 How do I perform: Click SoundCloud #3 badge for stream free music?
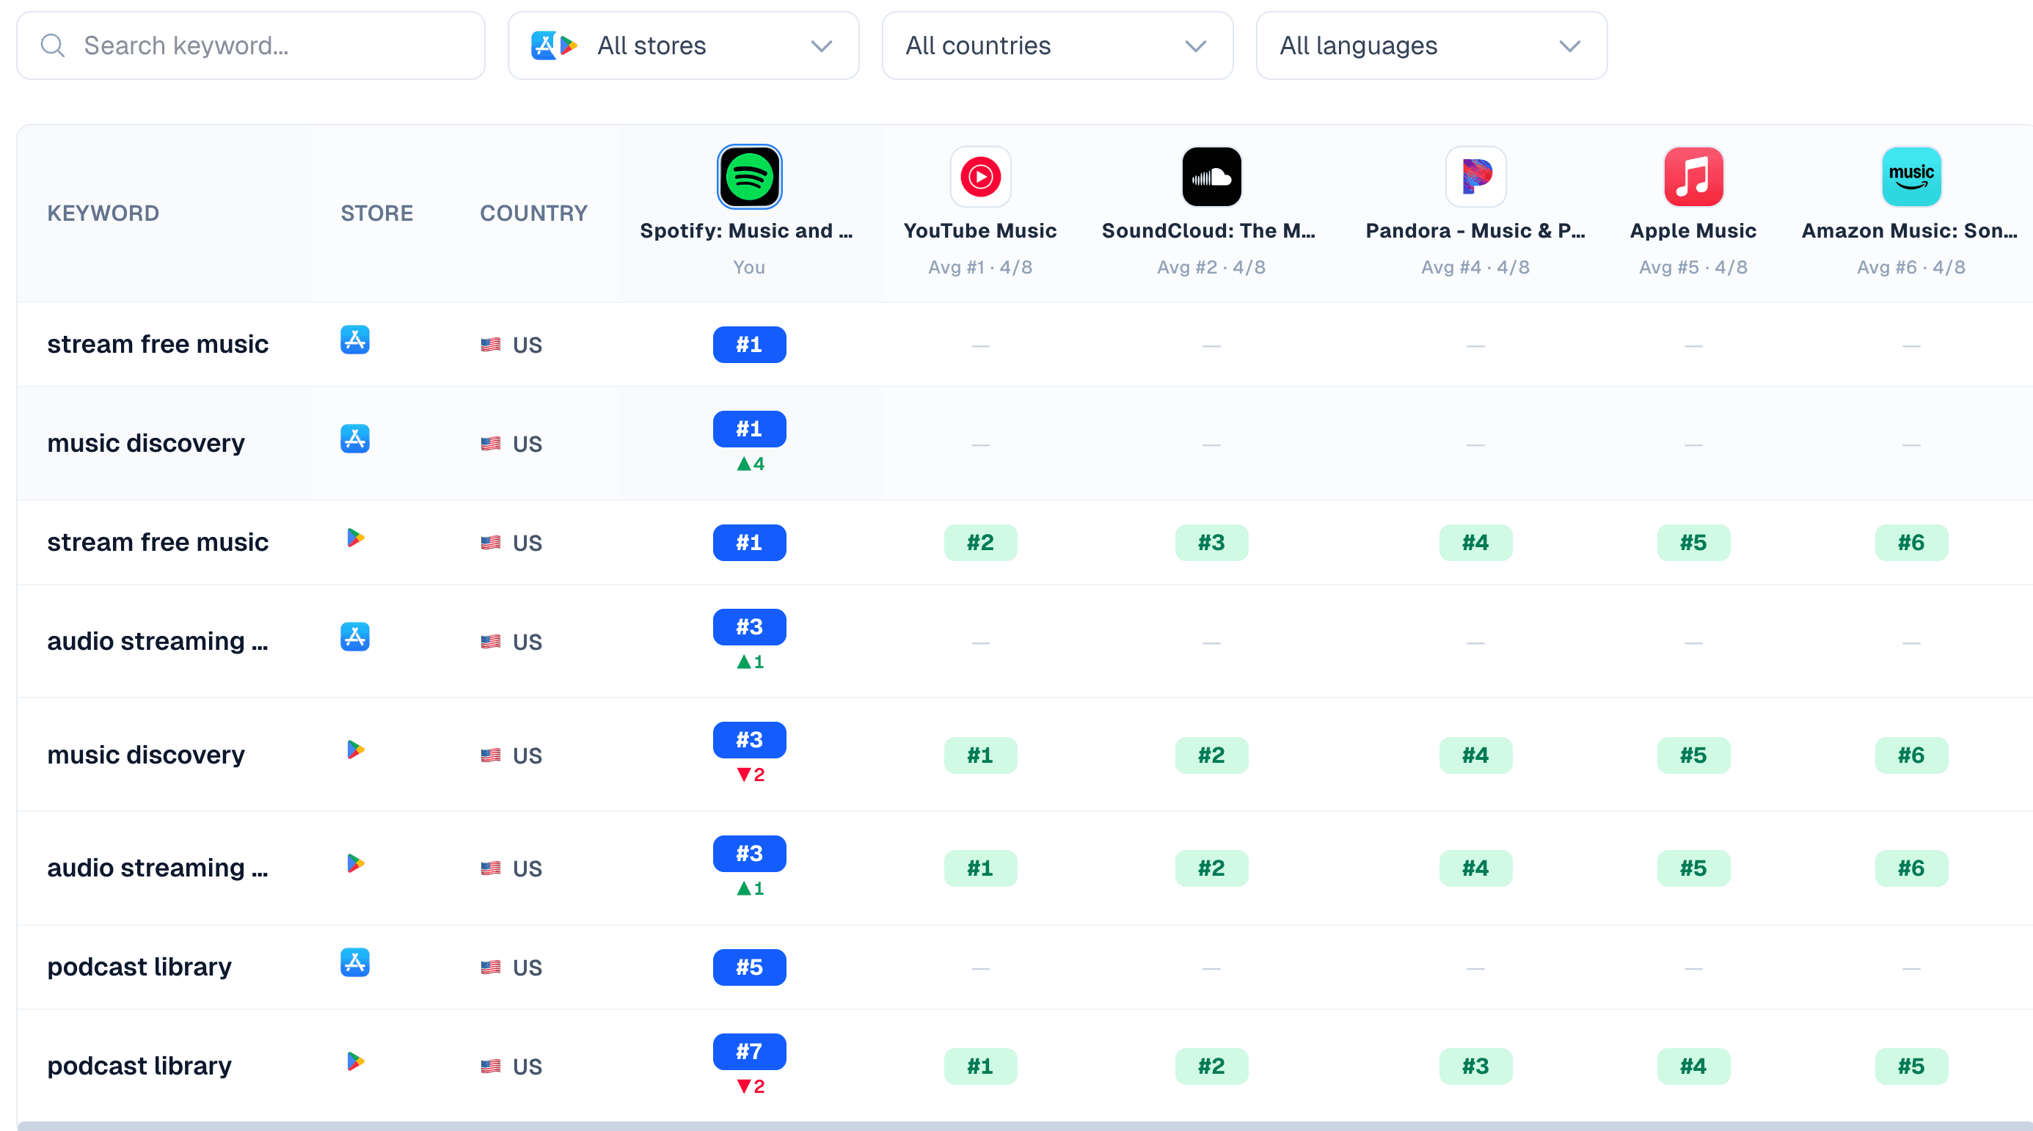pyautogui.click(x=1211, y=543)
